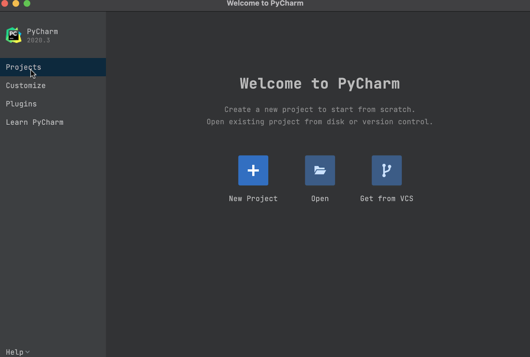The image size is (530, 357).
Task: Switch to the Plugins section
Action: [x=53, y=104]
